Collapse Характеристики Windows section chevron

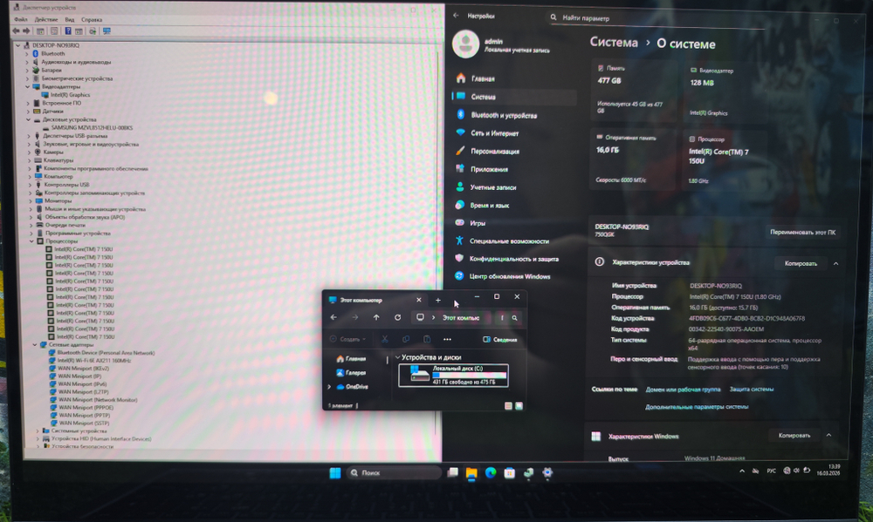[828, 435]
